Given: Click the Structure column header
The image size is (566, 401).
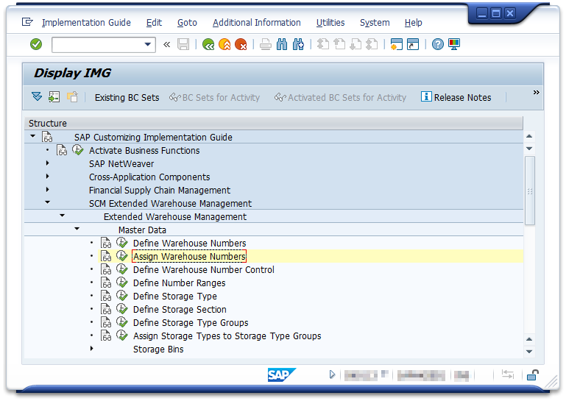Looking at the screenshot, I should pyautogui.click(x=274, y=124).
